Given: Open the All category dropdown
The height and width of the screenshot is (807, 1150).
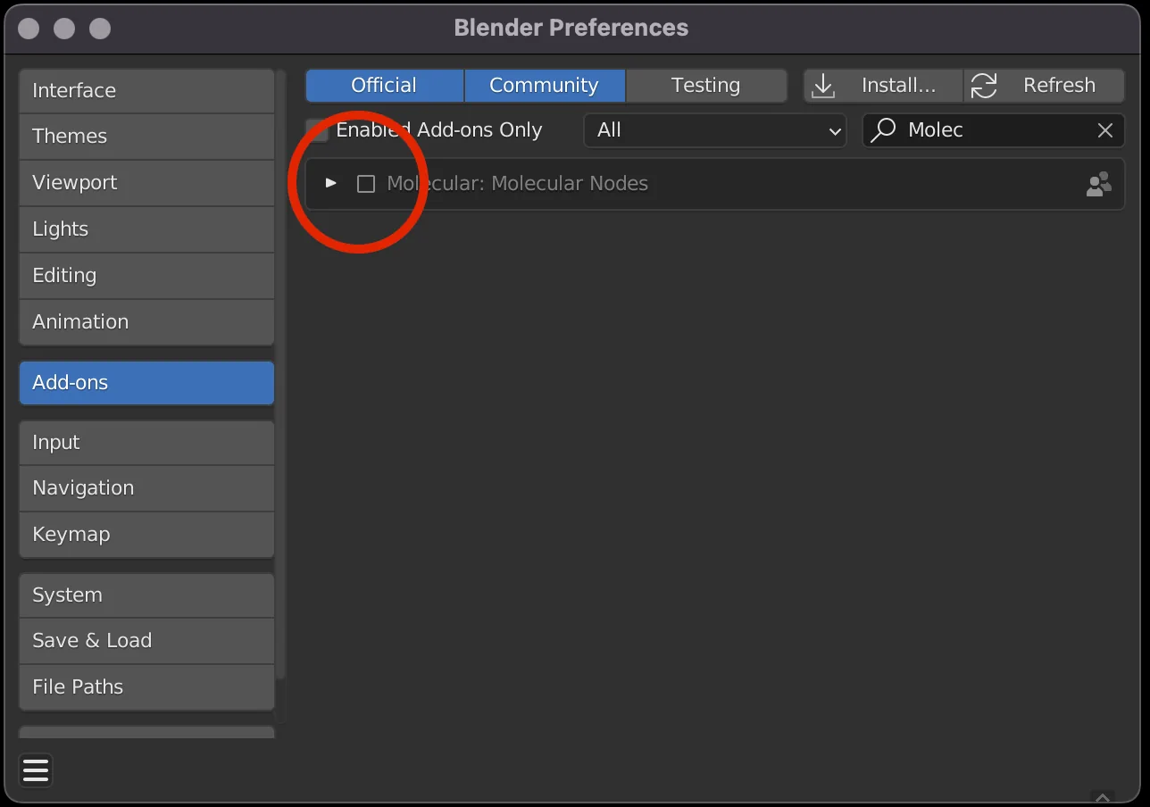Looking at the screenshot, I should [715, 130].
